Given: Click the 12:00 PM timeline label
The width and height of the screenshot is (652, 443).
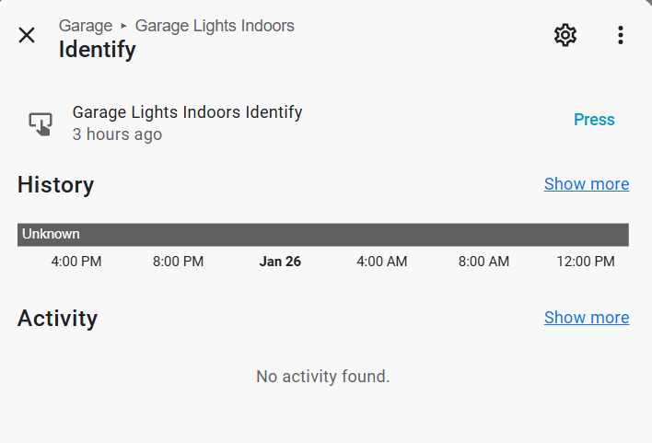Looking at the screenshot, I should click(x=585, y=262).
